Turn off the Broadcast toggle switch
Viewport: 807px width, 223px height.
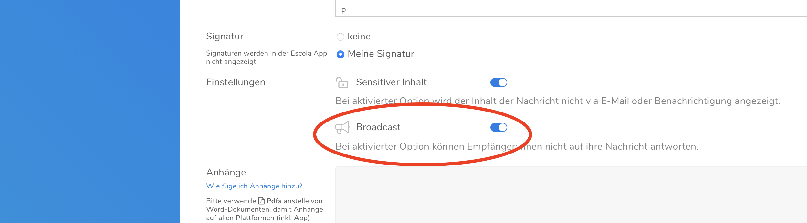498,128
